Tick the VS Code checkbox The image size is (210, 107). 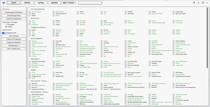30,56
